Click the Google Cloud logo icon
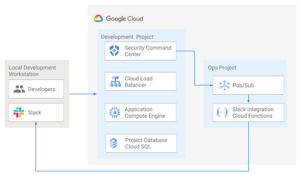300x175 pixels. (x=98, y=19)
